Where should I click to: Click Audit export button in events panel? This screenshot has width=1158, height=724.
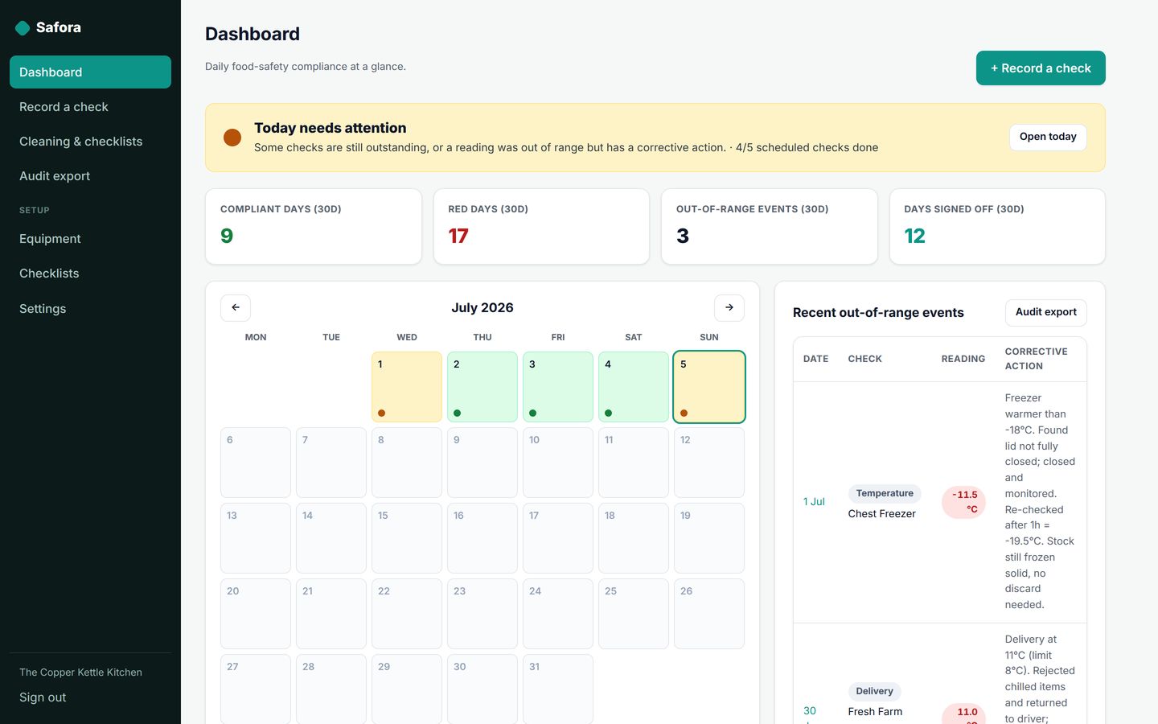pos(1045,312)
